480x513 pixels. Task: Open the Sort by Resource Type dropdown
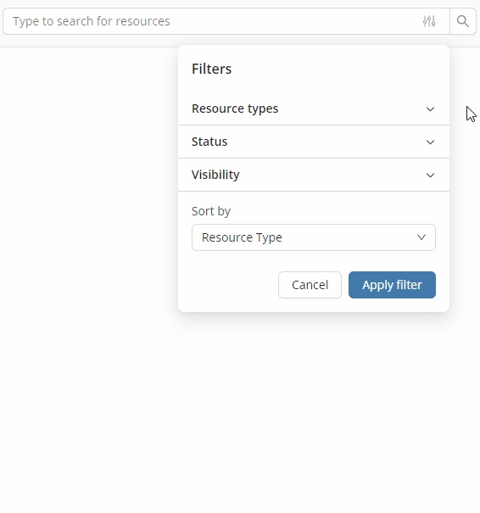(x=314, y=237)
